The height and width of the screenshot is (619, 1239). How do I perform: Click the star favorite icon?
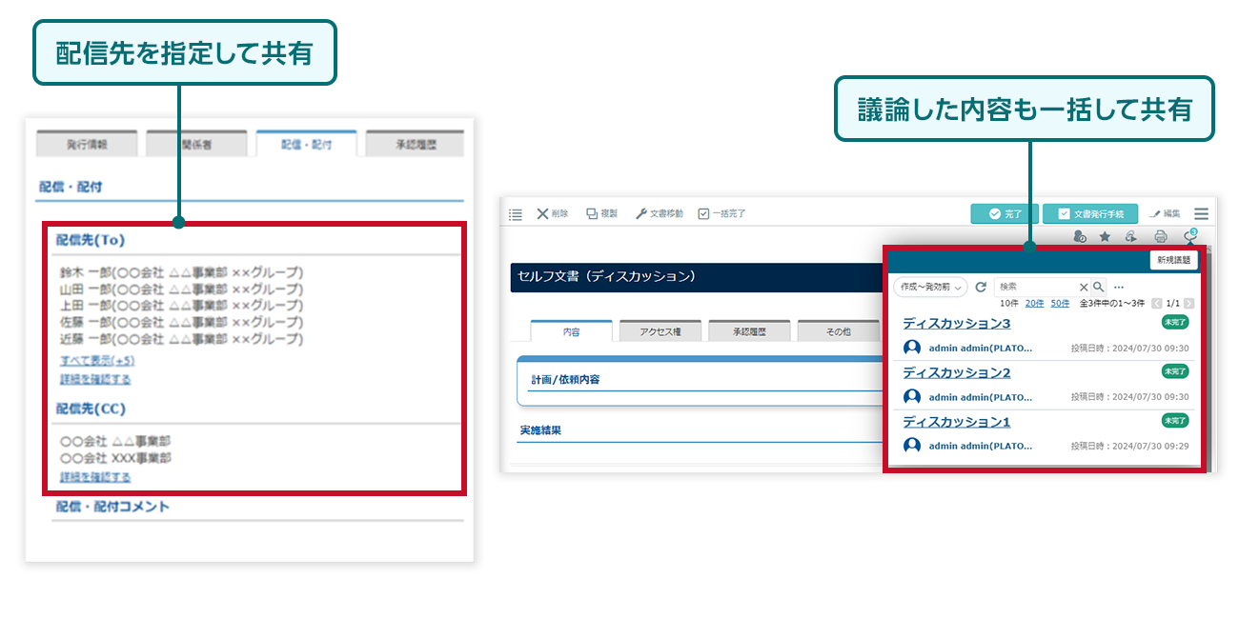pyautogui.click(x=1105, y=236)
